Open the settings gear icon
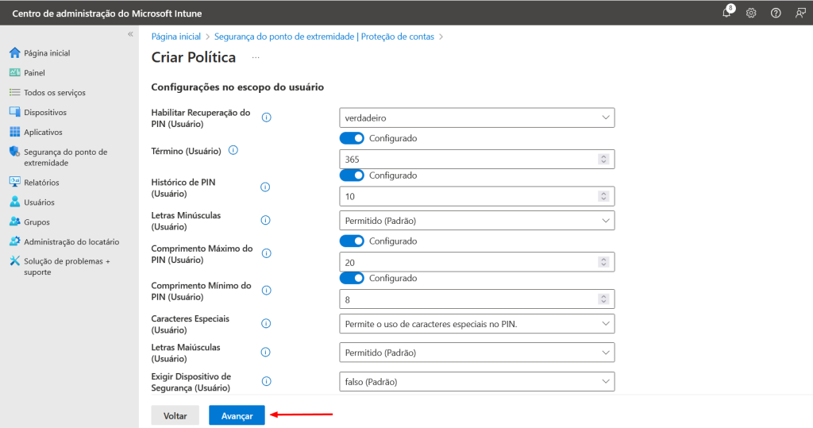The height and width of the screenshot is (428, 813). 751,13
